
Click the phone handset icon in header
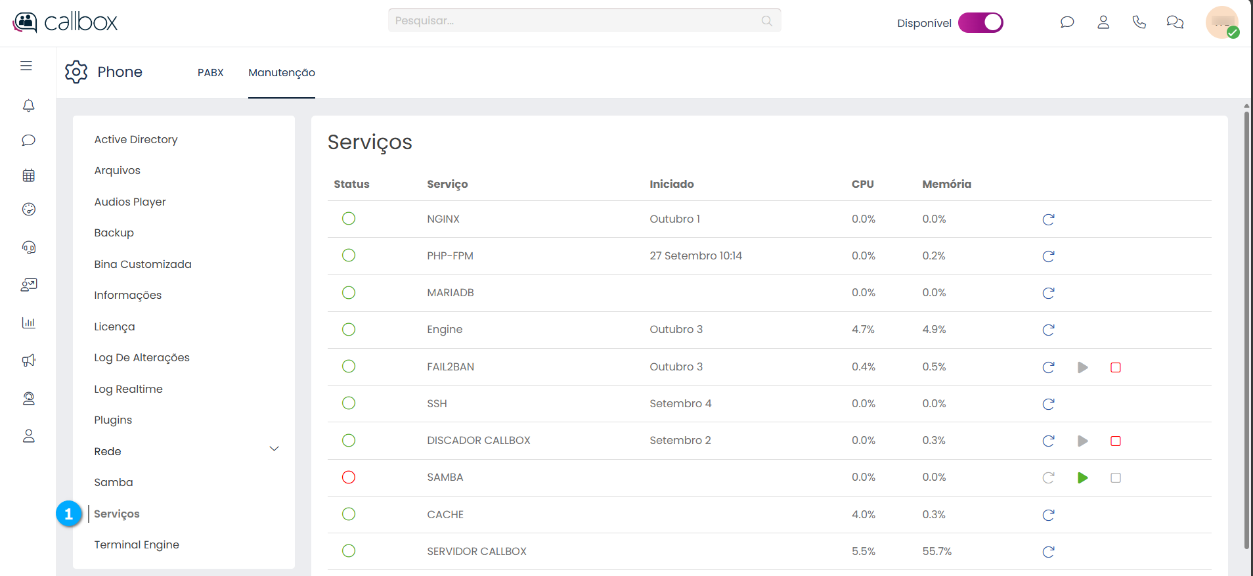[1139, 22]
